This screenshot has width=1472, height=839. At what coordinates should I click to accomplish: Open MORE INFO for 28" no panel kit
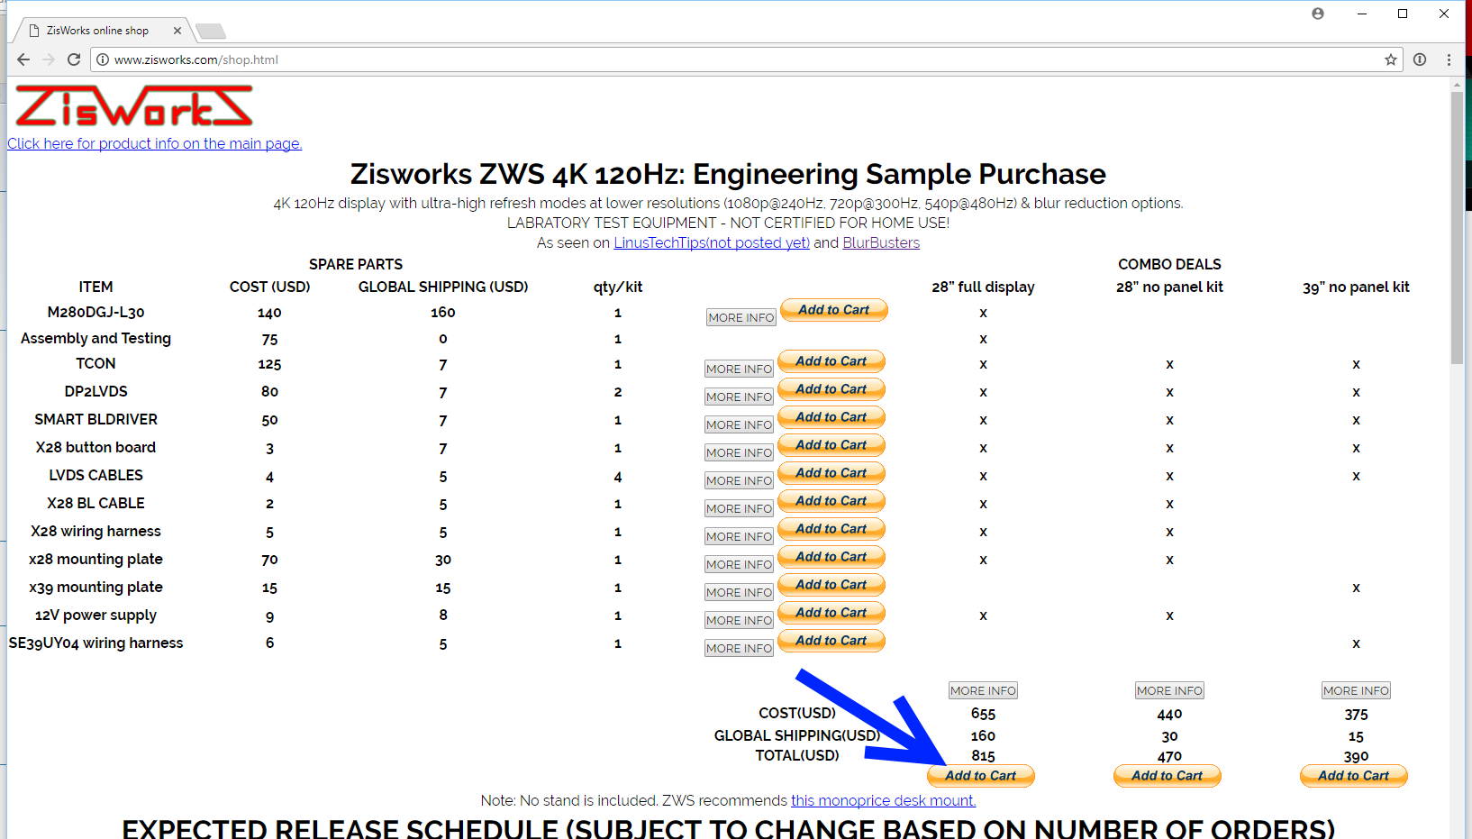(x=1168, y=690)
